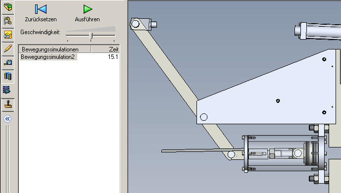Viewport: 341px width, 193px height.
Task: Collapse the side panel with double chevron
Action: click(7, 119)
